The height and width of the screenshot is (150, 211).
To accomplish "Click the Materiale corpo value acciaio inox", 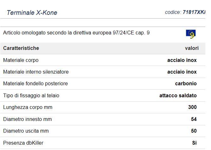I will point(182,60).
